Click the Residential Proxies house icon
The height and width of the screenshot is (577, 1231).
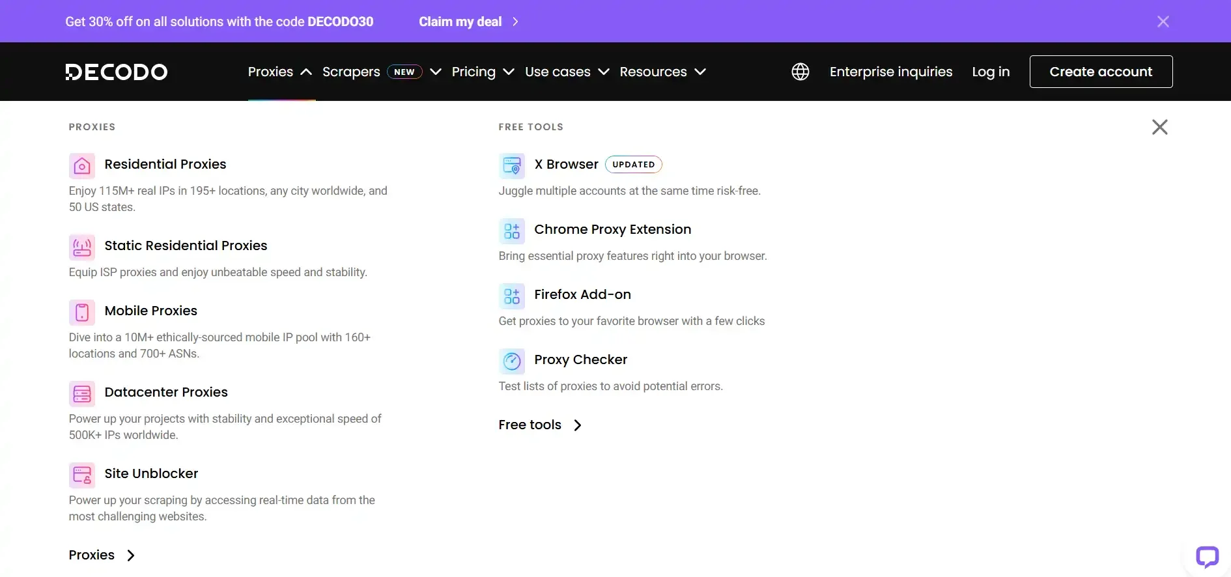[x=82, y=166]
